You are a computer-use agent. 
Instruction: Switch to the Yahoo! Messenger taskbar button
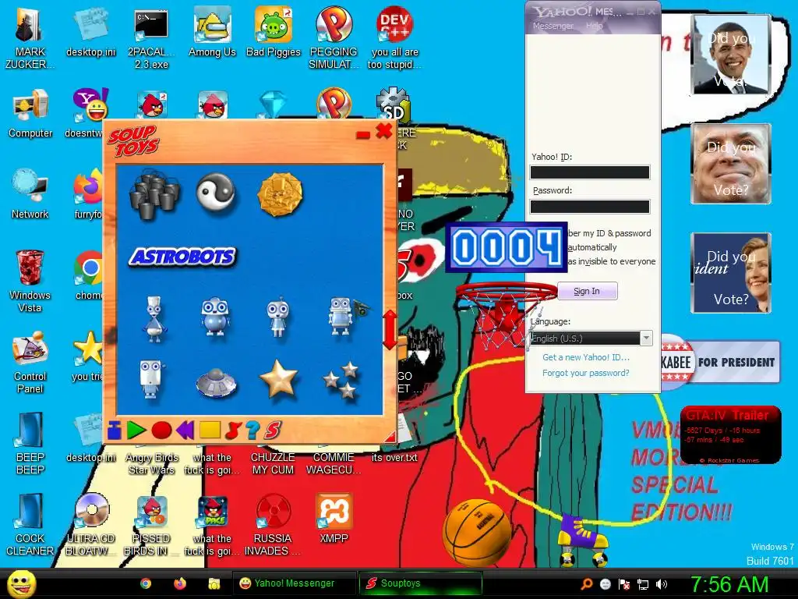[294, 583]
